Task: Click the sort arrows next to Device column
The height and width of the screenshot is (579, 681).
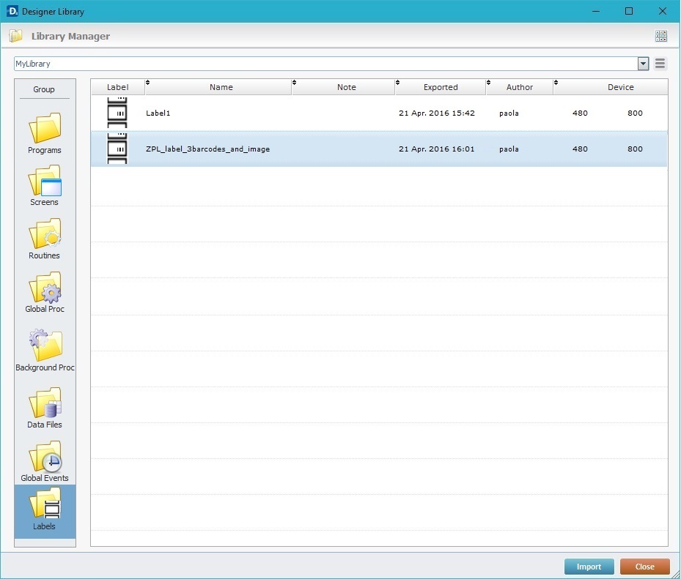Action: coord(556,83)
